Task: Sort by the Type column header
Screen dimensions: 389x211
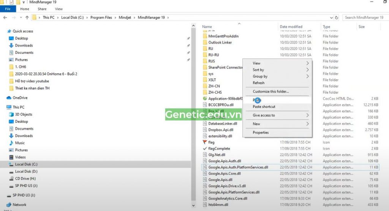Action: [x=326, y=27]
